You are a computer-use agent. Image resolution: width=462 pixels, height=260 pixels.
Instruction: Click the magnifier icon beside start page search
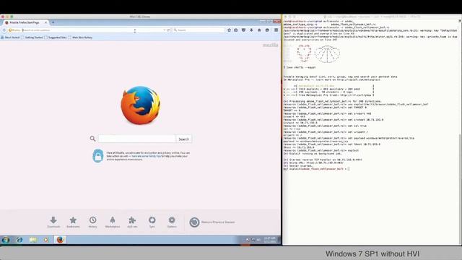[92, 139]
